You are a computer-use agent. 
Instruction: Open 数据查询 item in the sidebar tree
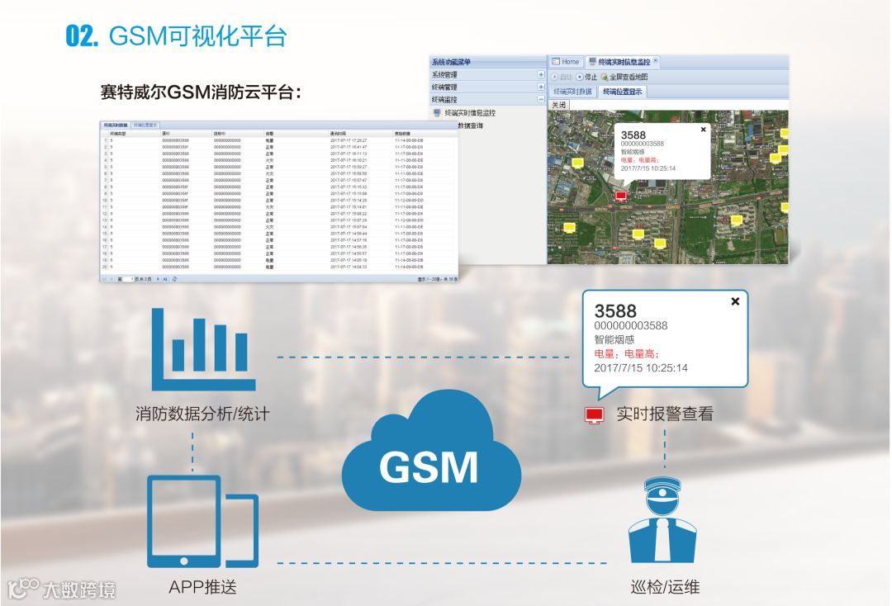coord(471,125)
